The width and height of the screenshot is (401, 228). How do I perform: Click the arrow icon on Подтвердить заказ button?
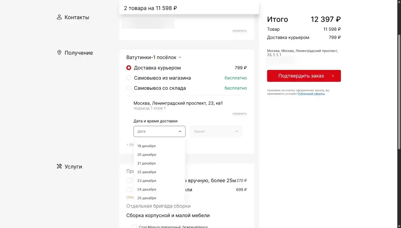pyautogui.click(x=333, y=76)
